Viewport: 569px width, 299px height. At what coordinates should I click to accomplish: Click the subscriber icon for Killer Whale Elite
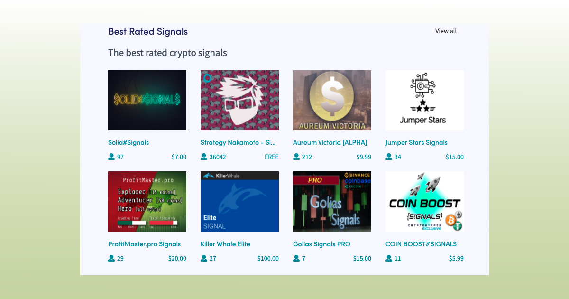pyautogui.click(x=203, y=258)
